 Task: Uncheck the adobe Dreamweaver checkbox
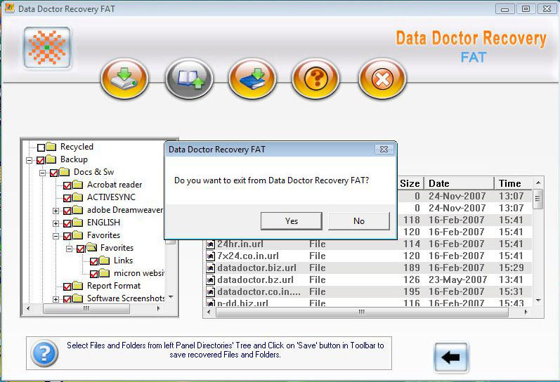[67, 211]
